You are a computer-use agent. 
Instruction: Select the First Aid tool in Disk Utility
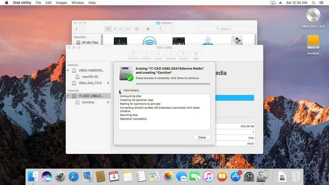(x=133, y=55)
